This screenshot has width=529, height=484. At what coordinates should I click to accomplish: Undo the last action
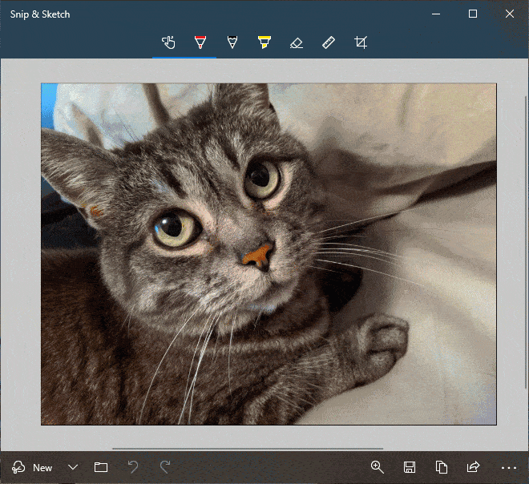coord(133,467)
